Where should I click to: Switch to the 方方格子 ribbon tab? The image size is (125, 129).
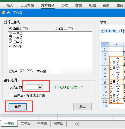pos(48,5)
